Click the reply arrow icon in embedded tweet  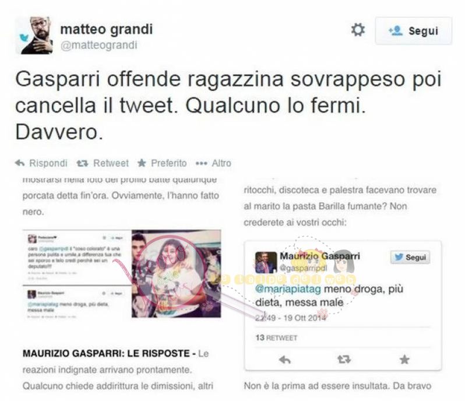[x=285, y=360]
